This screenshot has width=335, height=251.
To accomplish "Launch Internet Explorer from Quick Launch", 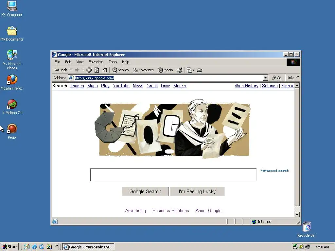I will [x=34, y=247].
